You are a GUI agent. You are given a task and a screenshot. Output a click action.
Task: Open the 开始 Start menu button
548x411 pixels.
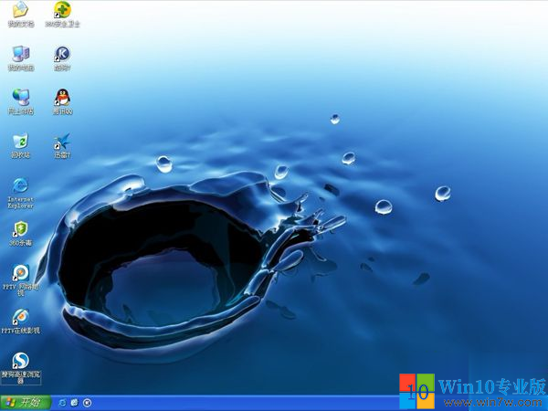[26, 403]
